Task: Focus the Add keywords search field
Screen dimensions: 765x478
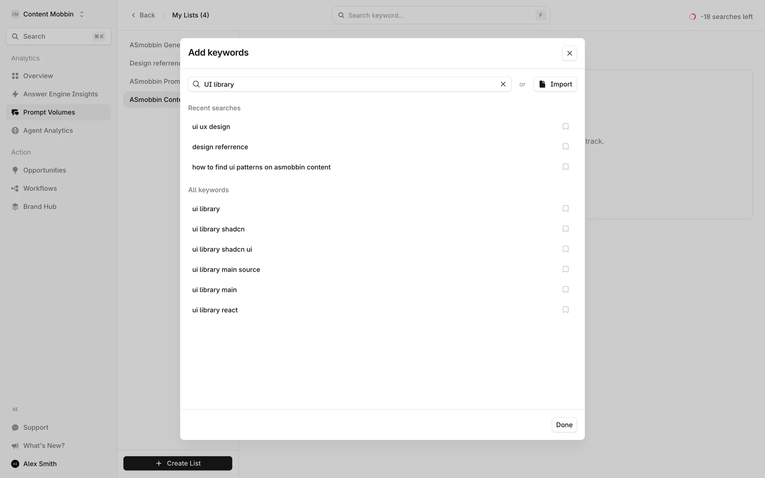Action: pos(349,84)
